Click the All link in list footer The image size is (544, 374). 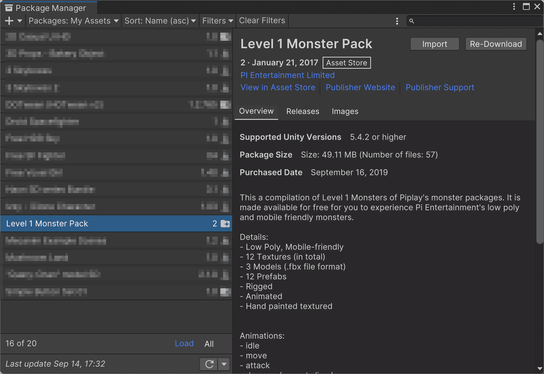pos(209,344)
